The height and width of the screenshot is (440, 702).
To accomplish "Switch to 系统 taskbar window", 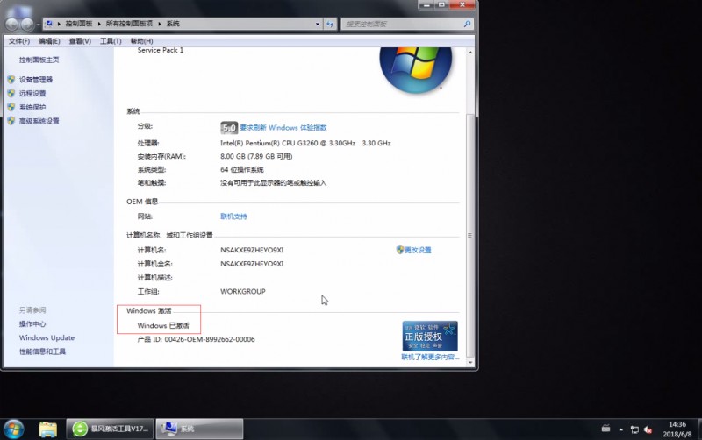I will (x=200, y=429).
